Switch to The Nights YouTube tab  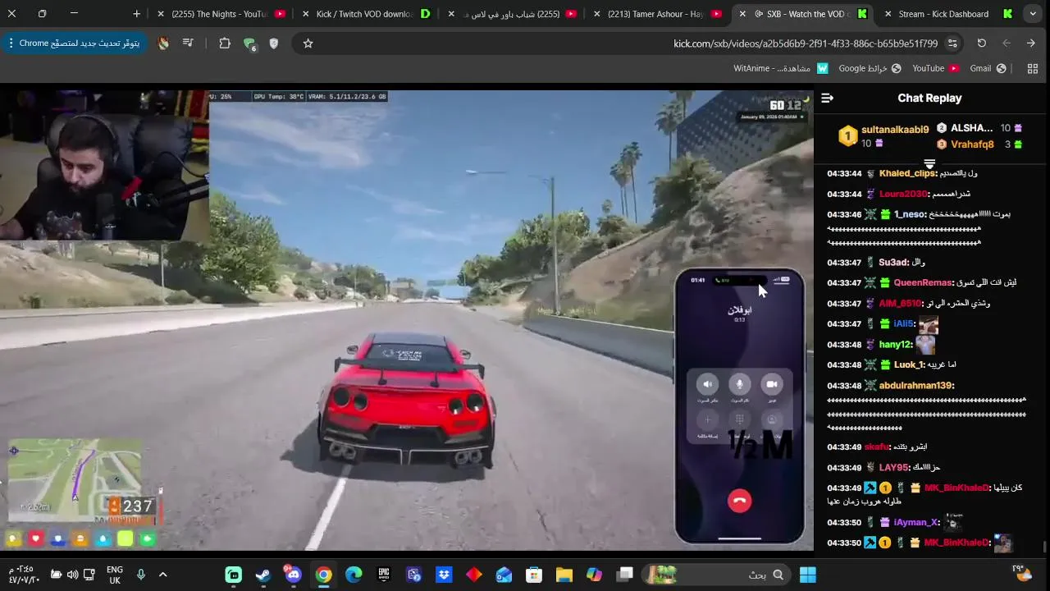(x=218, y=14)
